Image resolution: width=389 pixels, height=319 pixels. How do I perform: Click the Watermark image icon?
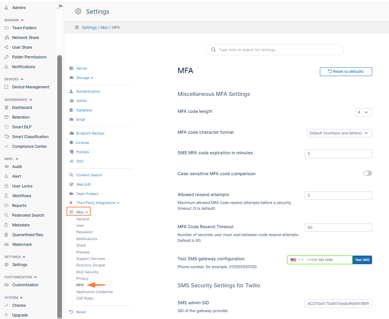click(x=7, y=244)
